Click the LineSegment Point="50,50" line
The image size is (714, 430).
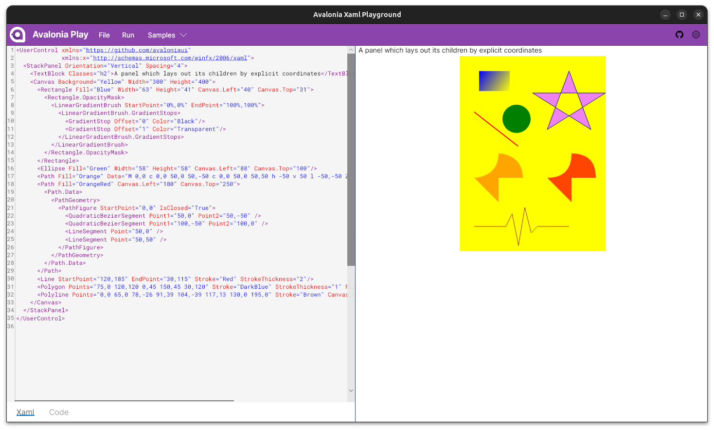click(116, 240)
